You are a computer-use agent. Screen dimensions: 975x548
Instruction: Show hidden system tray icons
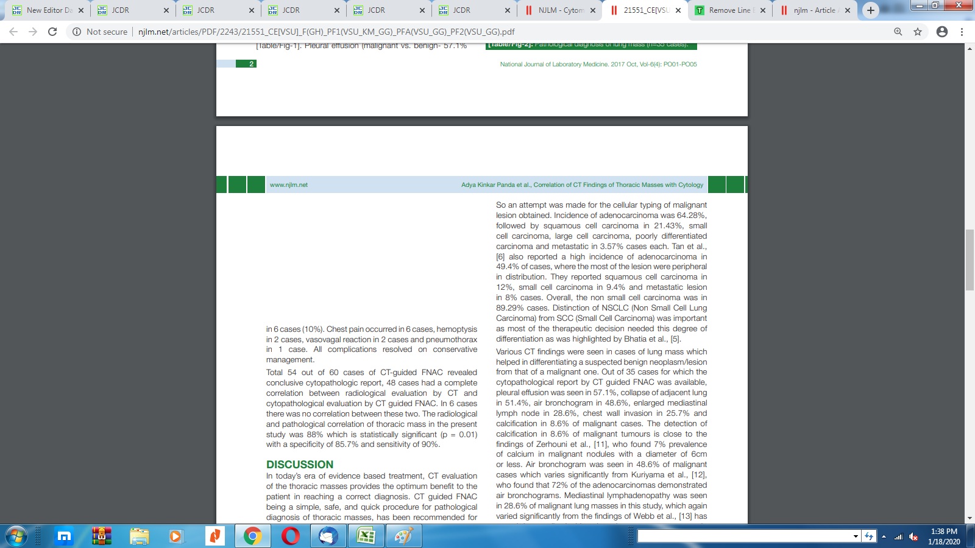click(x=884, y=536)
